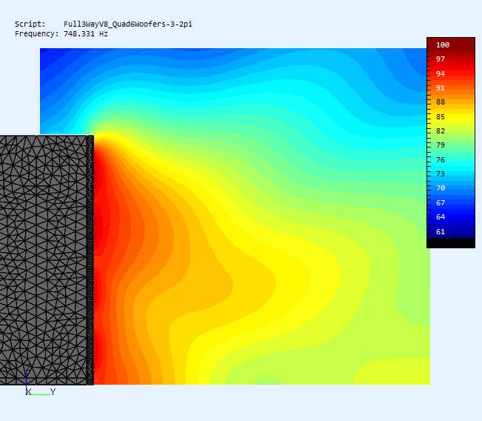Click the 73 label on the legend
Image resolution: width=482 pixels, height=421 pixels.
point(441,174)
